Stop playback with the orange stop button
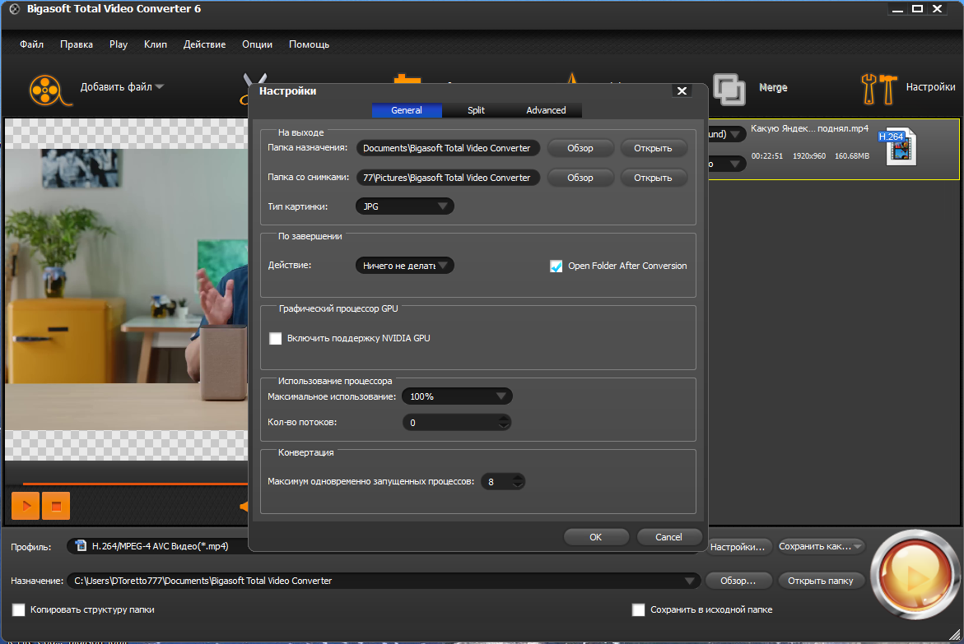 [x=56, y=506]
